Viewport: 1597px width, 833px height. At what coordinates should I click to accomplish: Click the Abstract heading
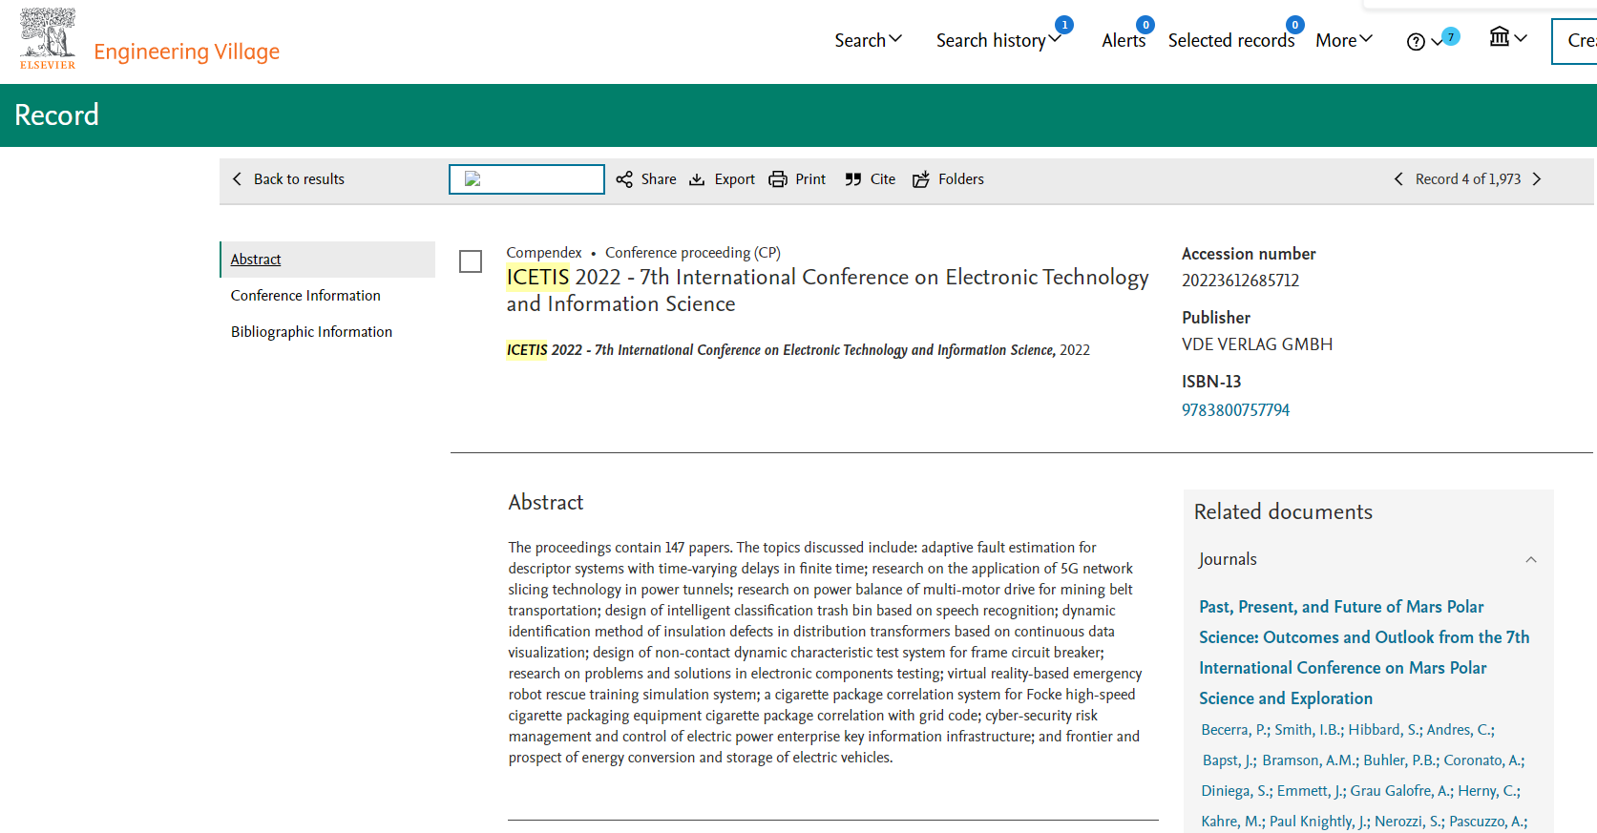click(545, 503)
